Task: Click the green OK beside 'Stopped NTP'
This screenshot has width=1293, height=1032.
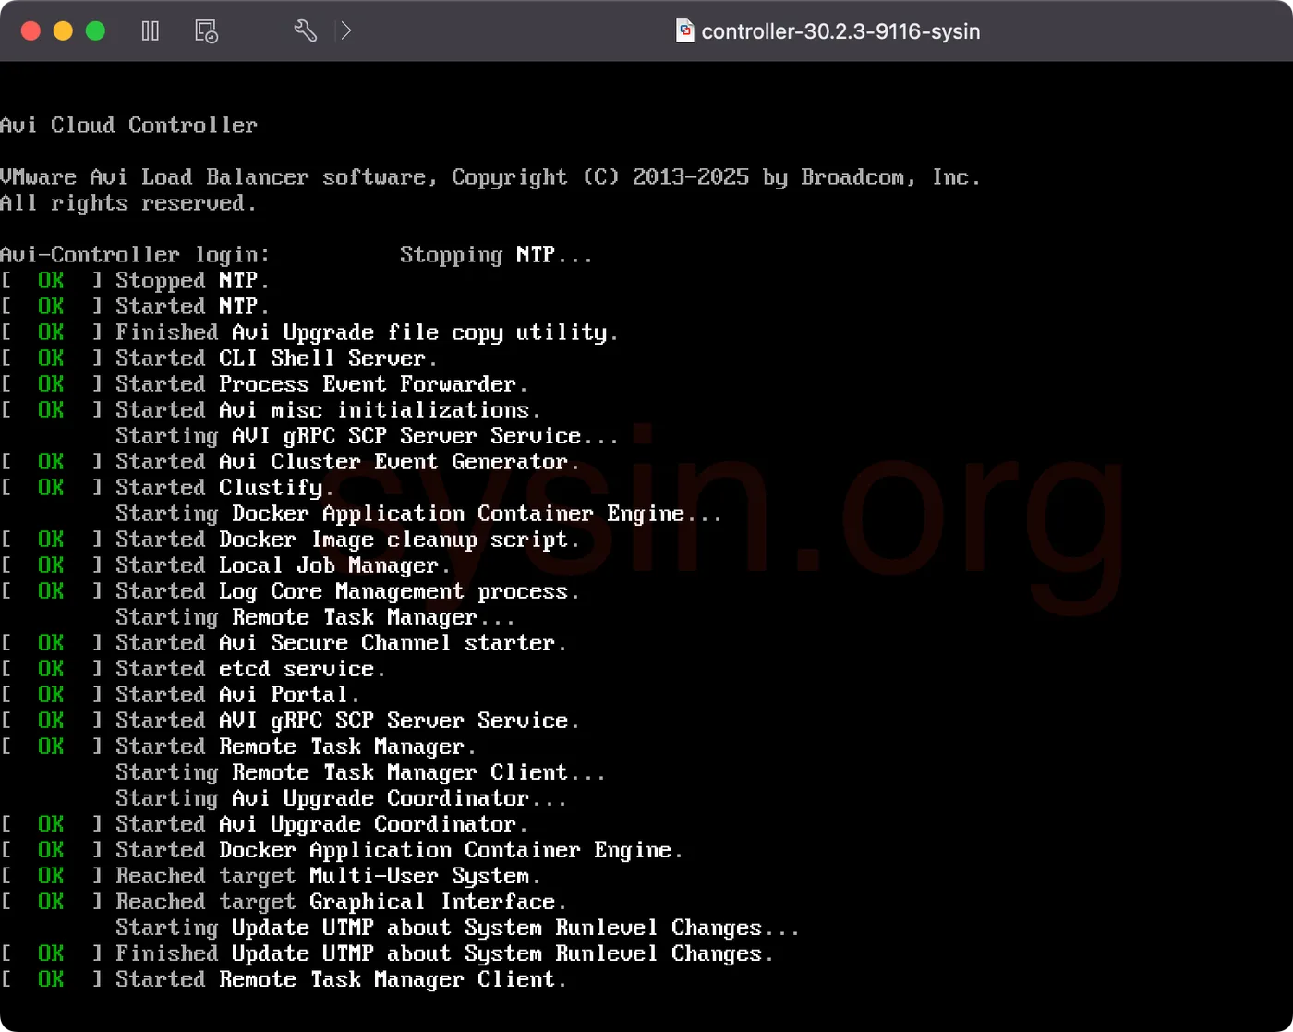Action: point(51,281)
